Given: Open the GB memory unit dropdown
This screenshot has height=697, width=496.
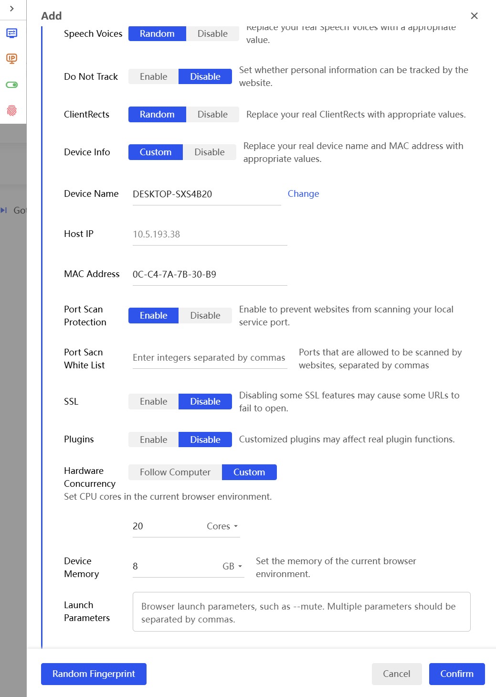Looking at the screenshot, I should point(232,566).
